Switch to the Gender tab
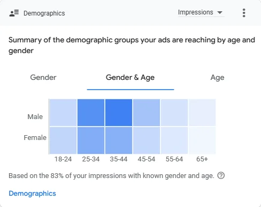The height and width of the screenshot is (207, 261). tap(43, 77)
